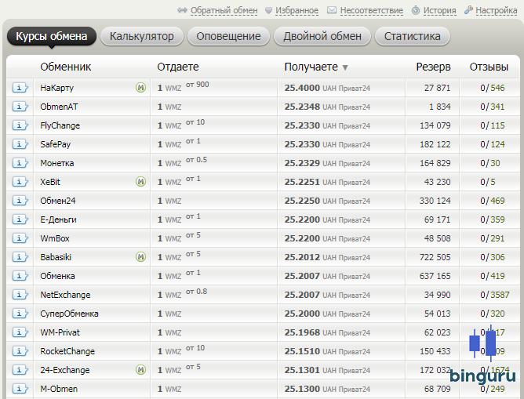Open reviews 0/469 for Обмен24
This screenshot has width=524, height=399.
tap(493, 201)
